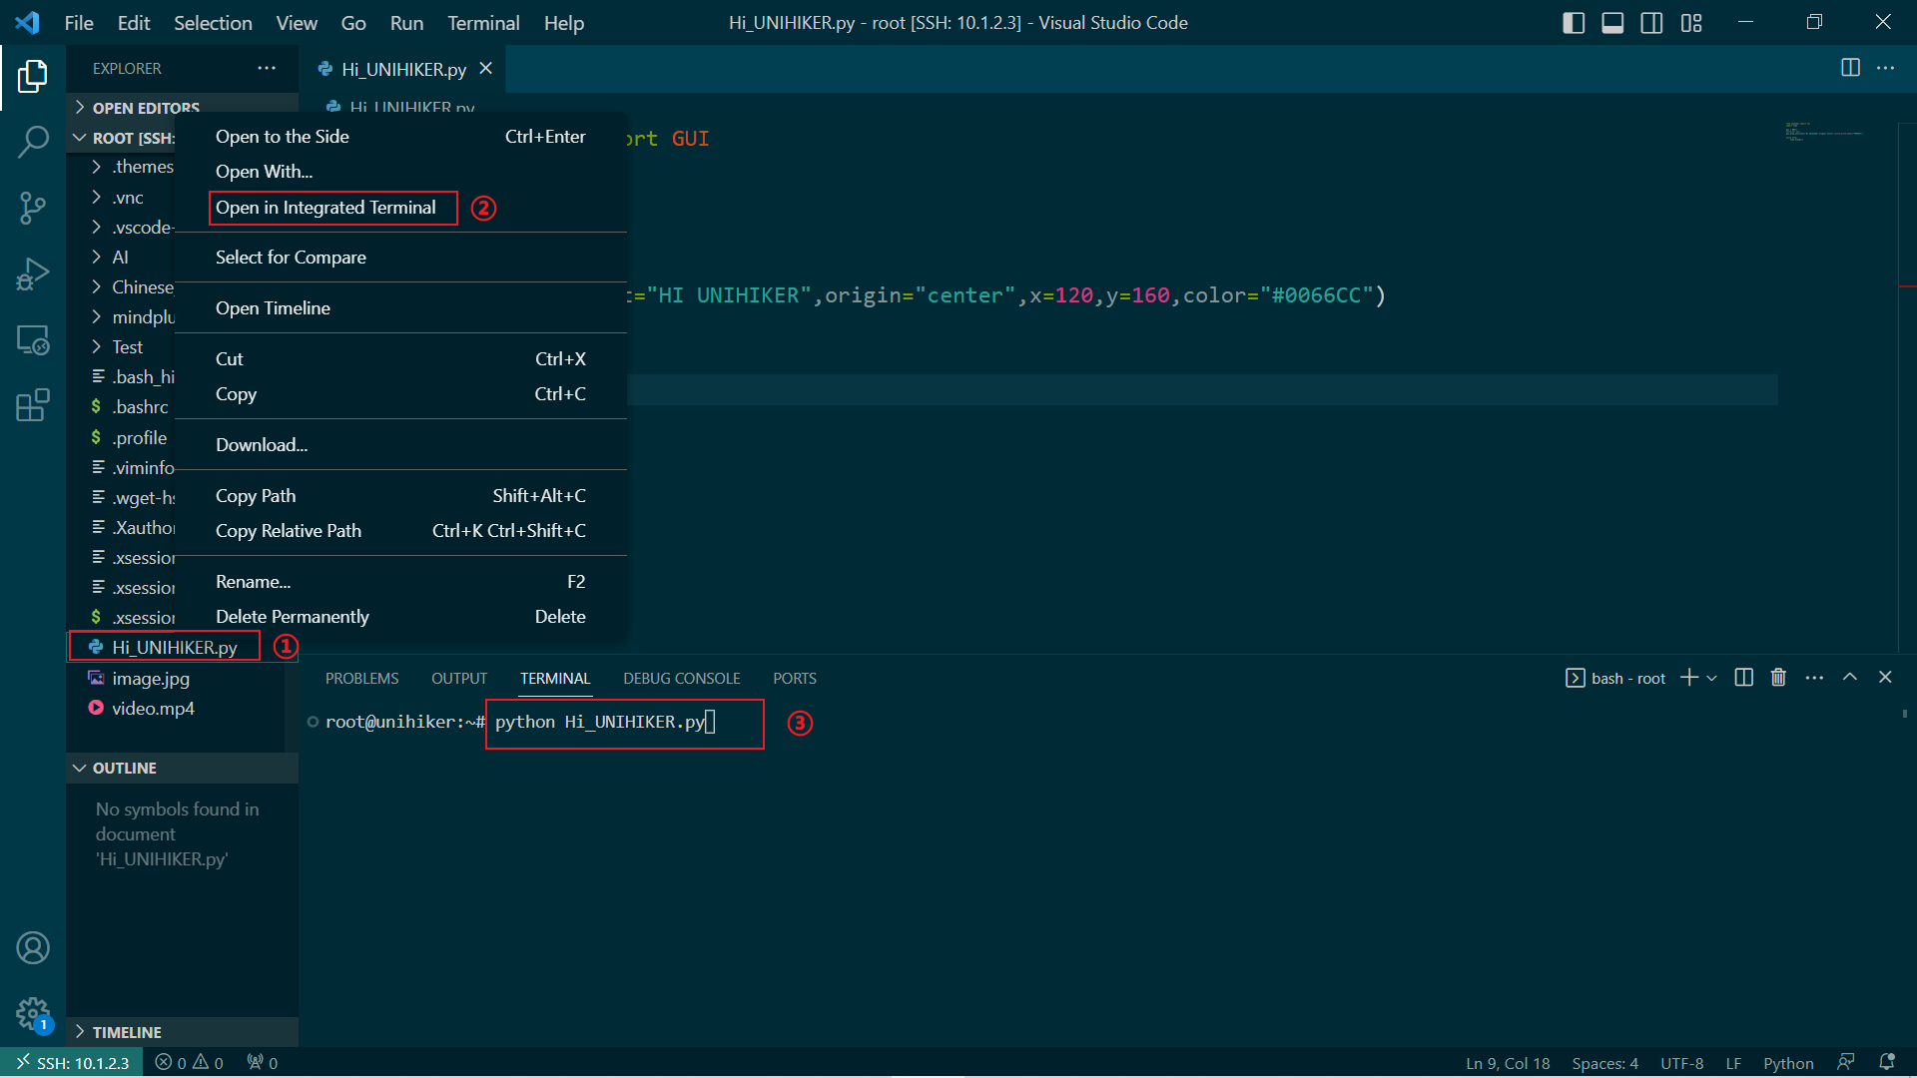The width and height of the screenshot is (1917, 1078).
Task: Open Remote Explorer view
Action: [33, 340]
